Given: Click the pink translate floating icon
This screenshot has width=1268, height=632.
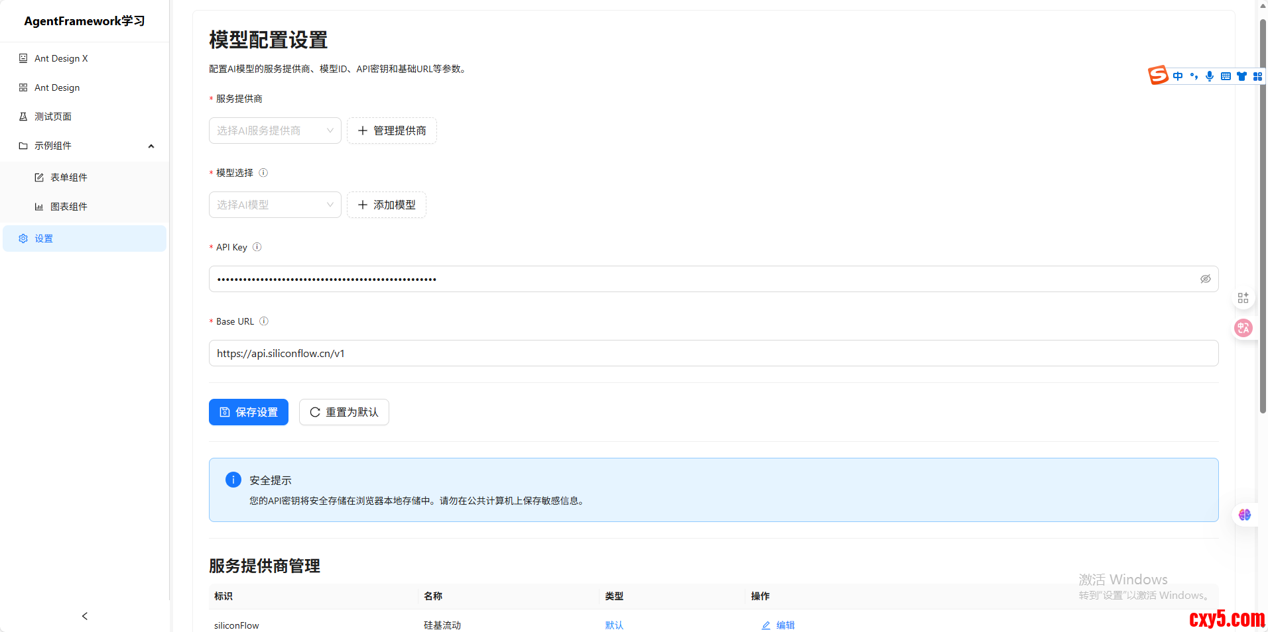Looking at the screenshot, I should coord(1243,328).
